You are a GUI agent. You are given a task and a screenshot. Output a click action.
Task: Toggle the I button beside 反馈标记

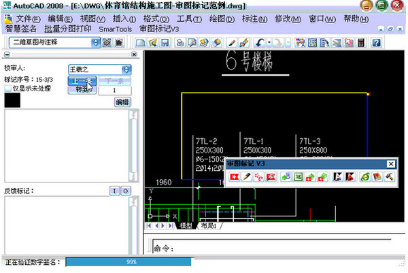114,191
